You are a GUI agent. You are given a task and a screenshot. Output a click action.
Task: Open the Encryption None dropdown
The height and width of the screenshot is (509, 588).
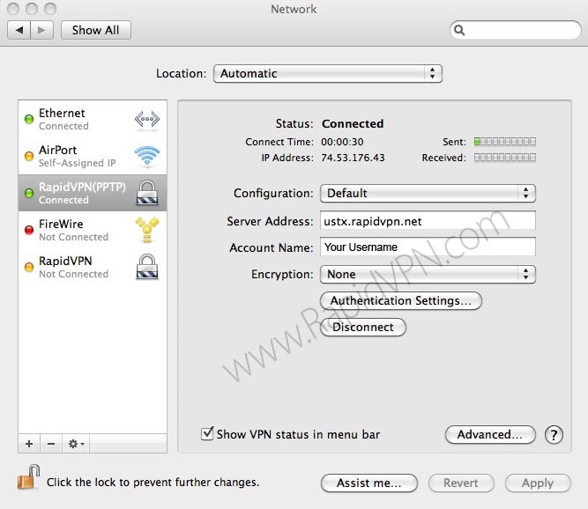point(428,274)
